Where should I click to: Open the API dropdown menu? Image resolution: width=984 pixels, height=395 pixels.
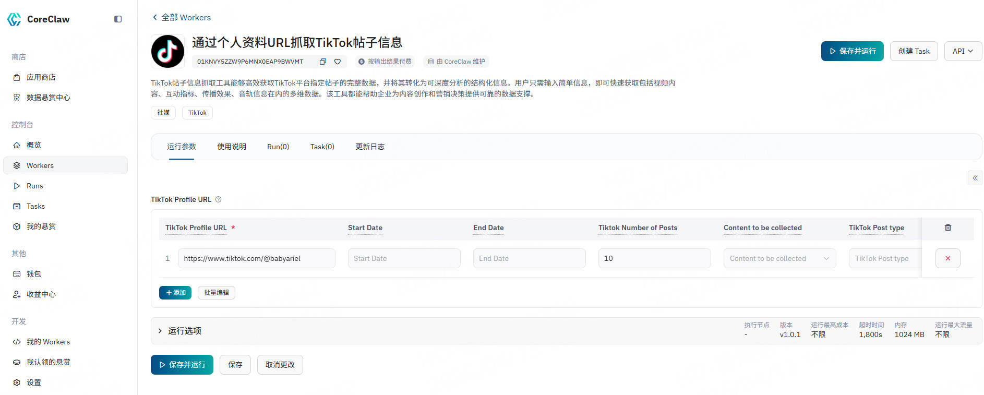(x=963, y=51)
